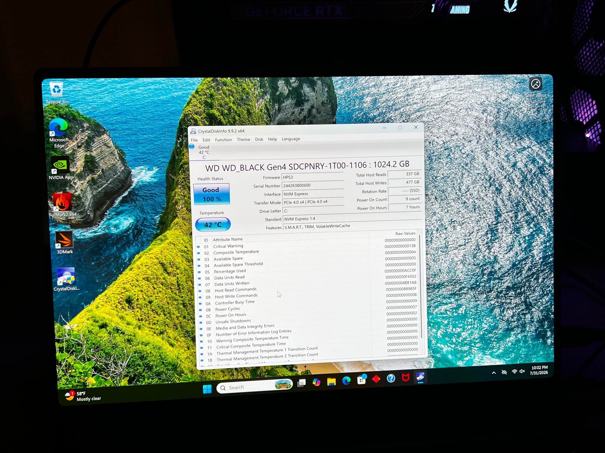Click the Total Host Writes 477 GB value
The image size is (605, 453).
coord(404,182)
